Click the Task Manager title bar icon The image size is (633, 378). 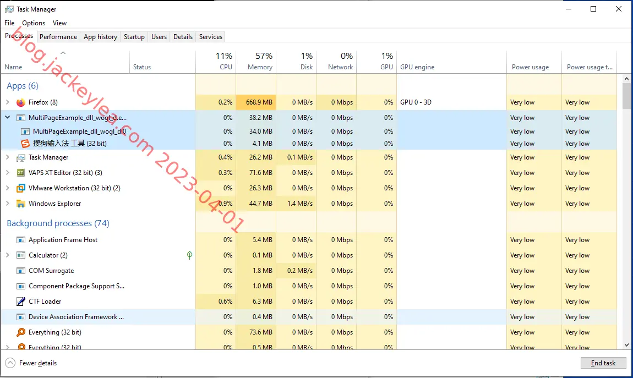[x=9, y=9]
